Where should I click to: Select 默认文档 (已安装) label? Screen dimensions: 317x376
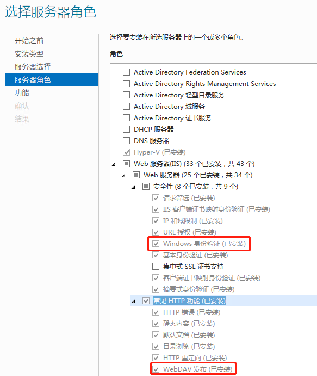(x=189, y=335)
